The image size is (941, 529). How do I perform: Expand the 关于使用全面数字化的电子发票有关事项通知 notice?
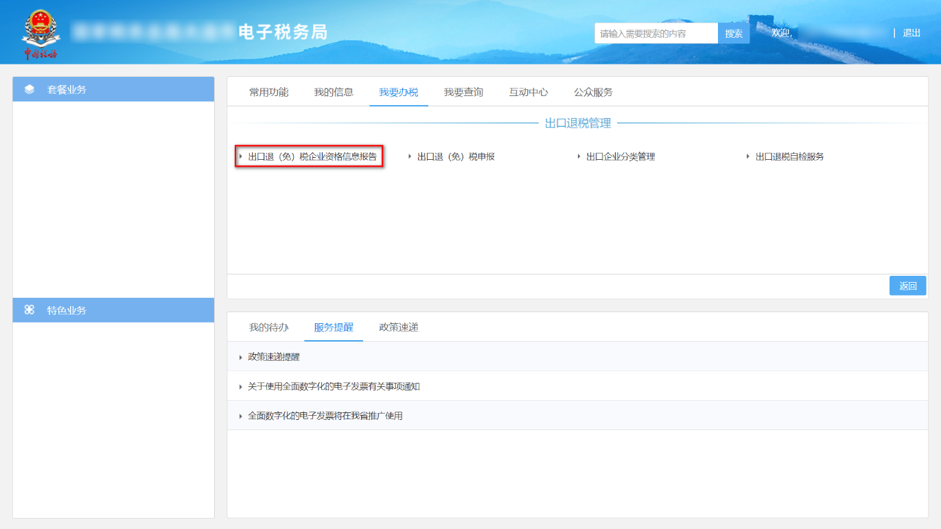point(334,386)
